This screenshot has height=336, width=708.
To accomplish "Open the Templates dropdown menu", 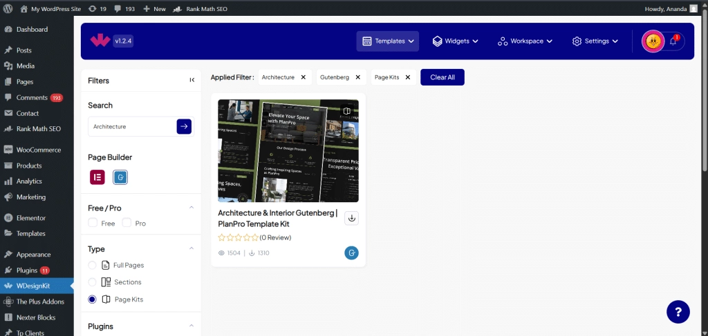I will 387,41.
